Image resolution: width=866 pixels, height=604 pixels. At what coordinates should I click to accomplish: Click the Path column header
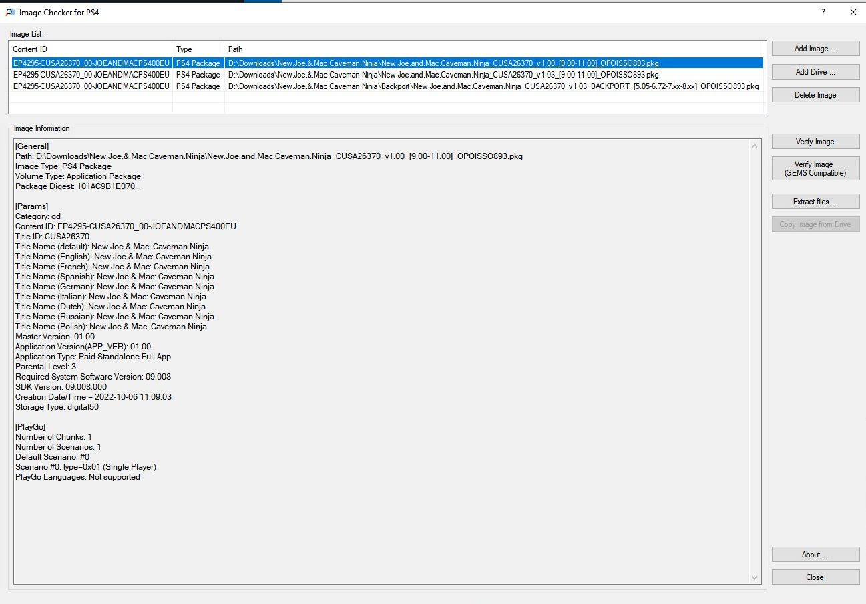[x=494, y=49]
